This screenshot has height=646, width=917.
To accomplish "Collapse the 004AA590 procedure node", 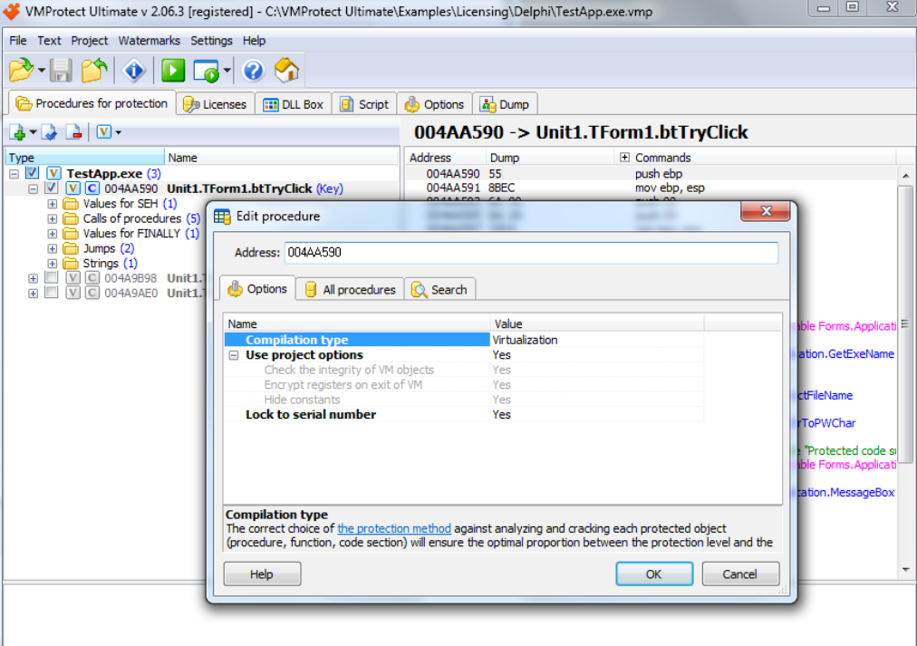I will [x=34, y=188].
